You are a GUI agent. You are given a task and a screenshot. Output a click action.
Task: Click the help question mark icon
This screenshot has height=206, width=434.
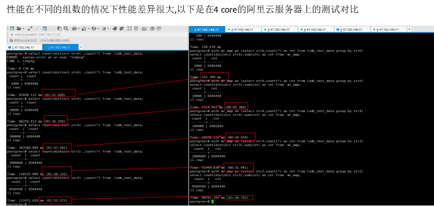tap(152, 29)
